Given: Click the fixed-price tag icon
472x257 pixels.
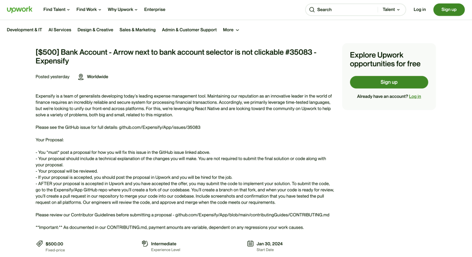Looking at the screenshot, I should pos(39,243).
